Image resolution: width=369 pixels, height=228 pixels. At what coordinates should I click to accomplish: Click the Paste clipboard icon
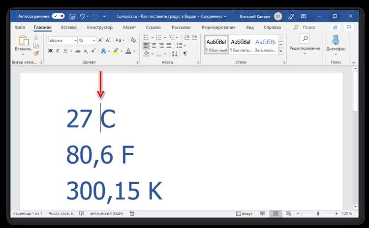24,40
